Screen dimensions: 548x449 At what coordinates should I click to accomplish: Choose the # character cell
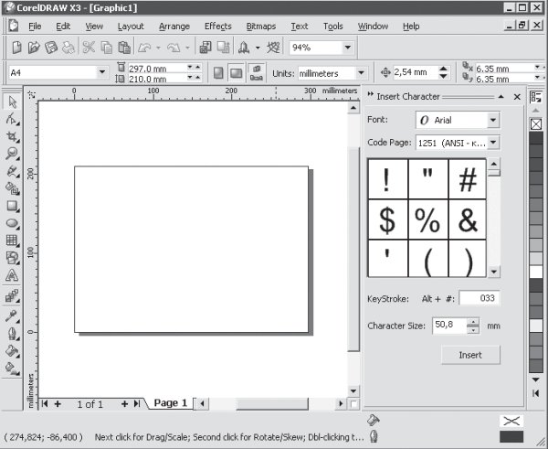pos(468,179)
